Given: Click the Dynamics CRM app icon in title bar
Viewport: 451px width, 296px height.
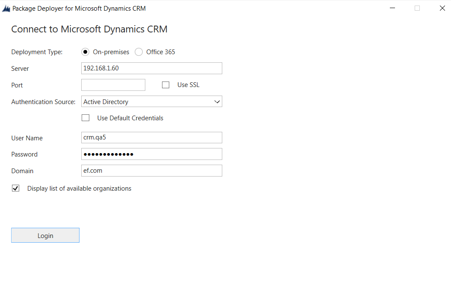Looking at the screenshot, I should pos(6,9).
